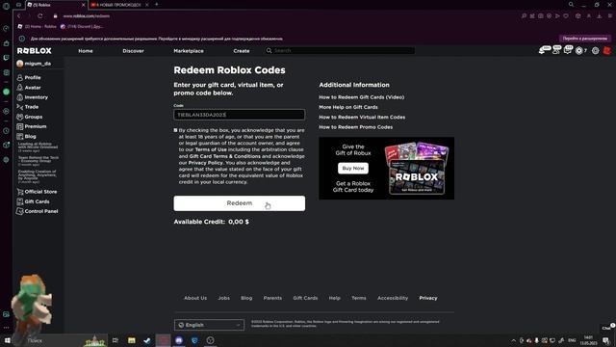Open Home in the Roblox navigation
The width and height of the screenshot is (616, 347).
tap(86, 51)
